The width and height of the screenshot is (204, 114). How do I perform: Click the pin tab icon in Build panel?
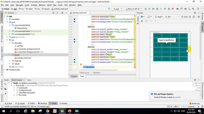point(5,94)
